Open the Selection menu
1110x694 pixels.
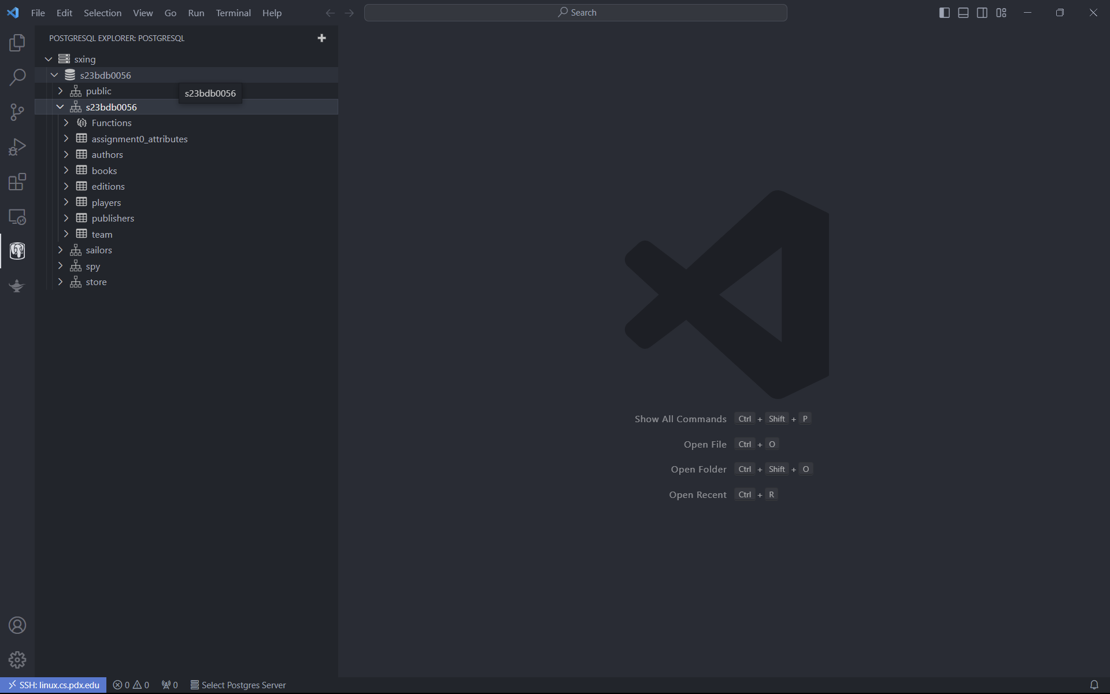[102, 13]
